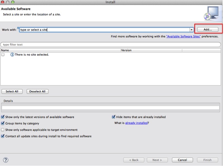Click the help question mark icon
This screenshot has width=224, height=166.
click(6, 160)
